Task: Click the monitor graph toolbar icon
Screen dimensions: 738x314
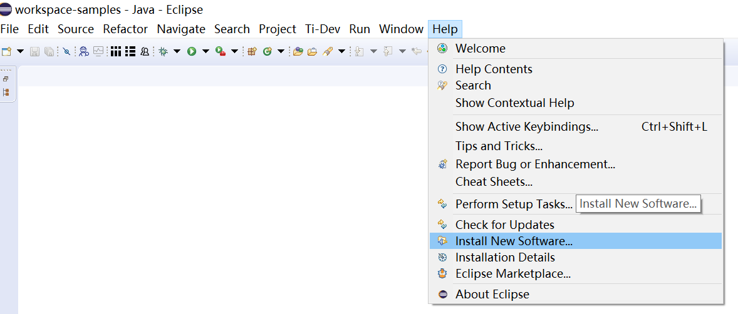Action: pos(98,51)
